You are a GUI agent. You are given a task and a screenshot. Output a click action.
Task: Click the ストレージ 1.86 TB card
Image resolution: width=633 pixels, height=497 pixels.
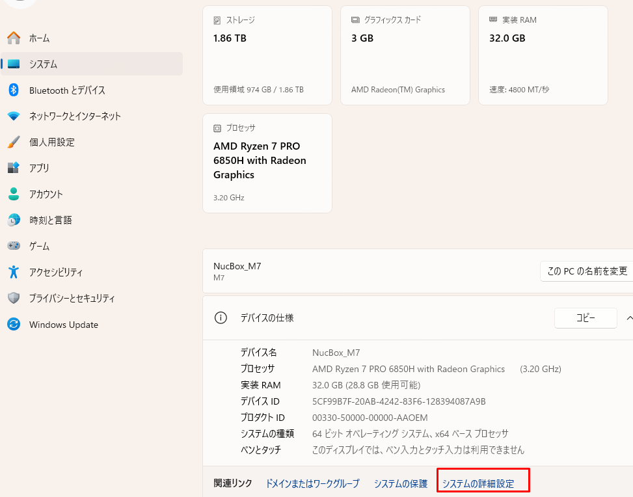coord(267,55)
